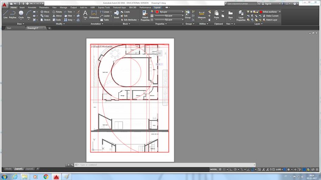Screen dimensions: 321x180
Task: Choose the Circle tool
Action: [x=21, y=15]
